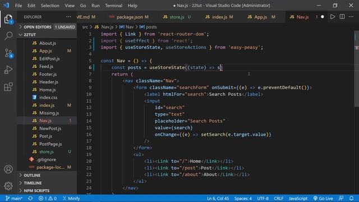This screenshot has height=202, width=359.
Task: Open the Explorer view in activity bar
Action: click(8, 19)
